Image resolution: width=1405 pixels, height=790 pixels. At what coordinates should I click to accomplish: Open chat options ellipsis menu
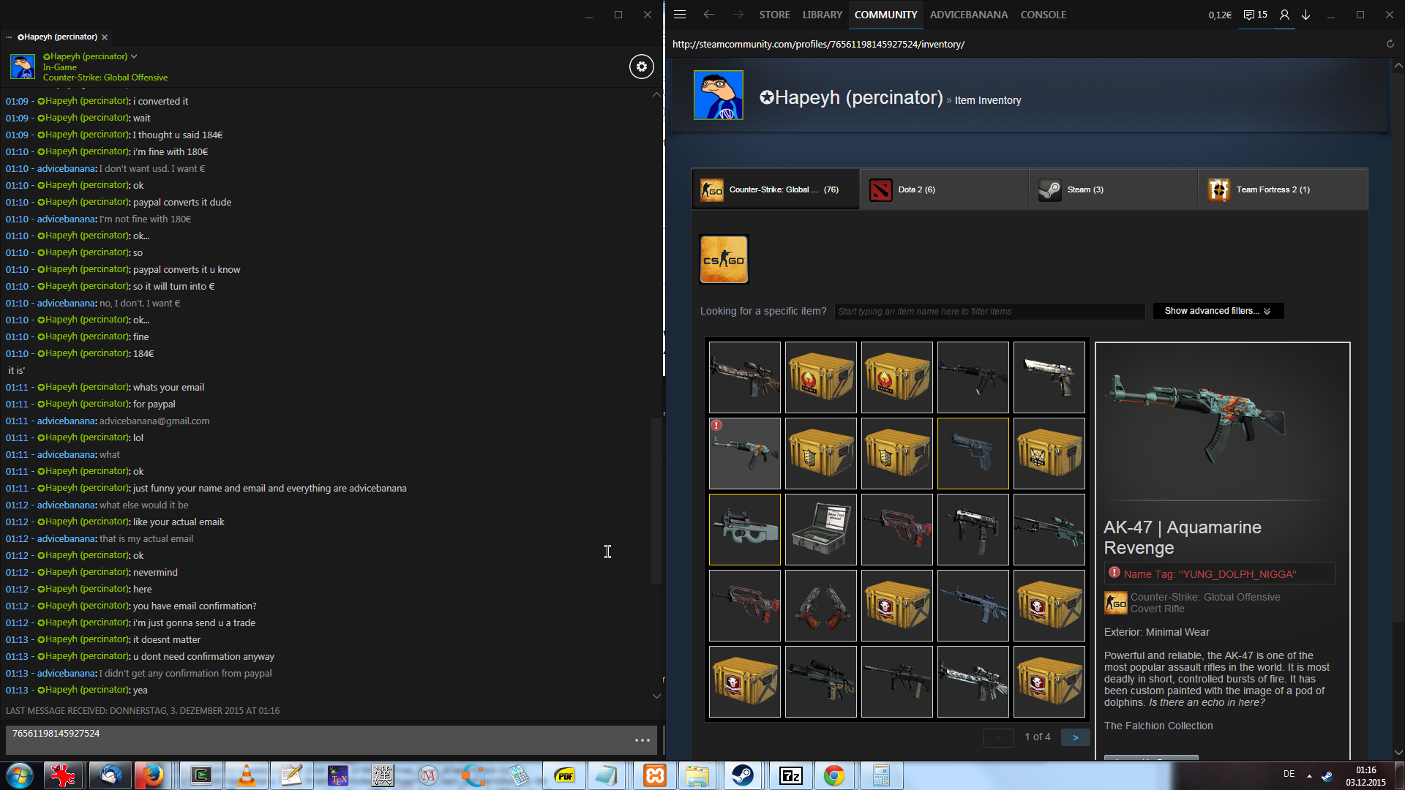[642, 740]
